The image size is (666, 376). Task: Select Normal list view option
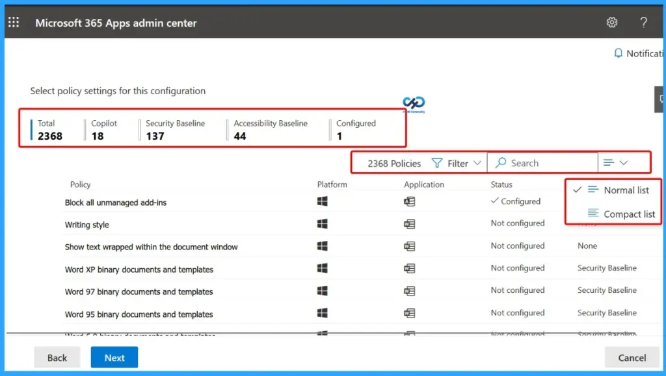point(613,190)
